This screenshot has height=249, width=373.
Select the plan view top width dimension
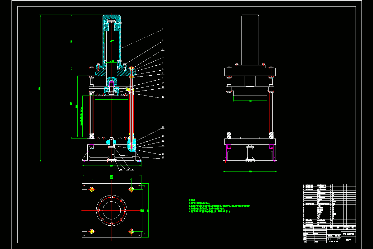112,176
